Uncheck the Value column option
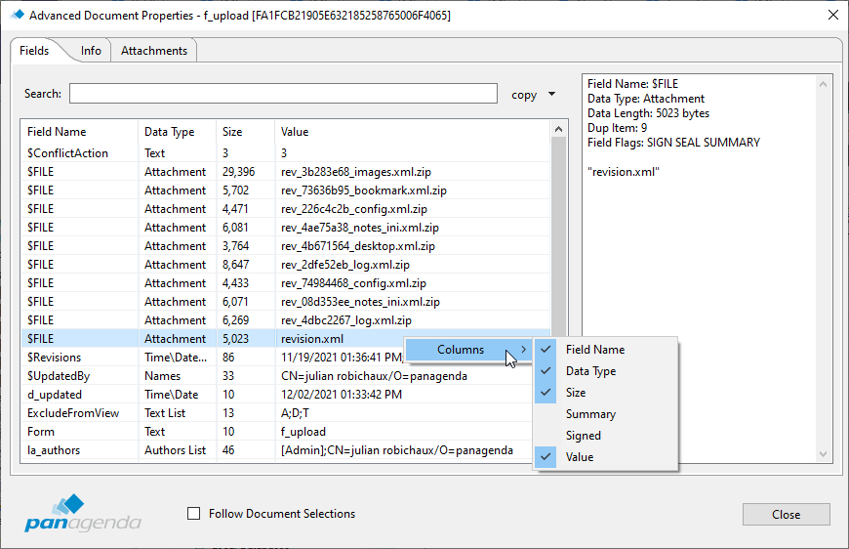Image resolution: width=849 pixels, height=549 pixels. tap(579, 457)
